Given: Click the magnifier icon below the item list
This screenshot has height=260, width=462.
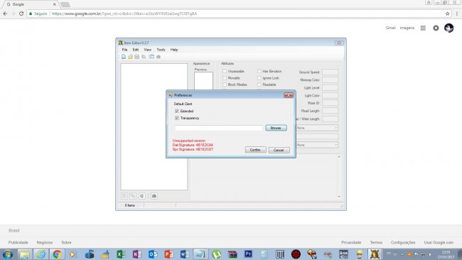Looking at the screenshot, I should [x=141, y=196].
